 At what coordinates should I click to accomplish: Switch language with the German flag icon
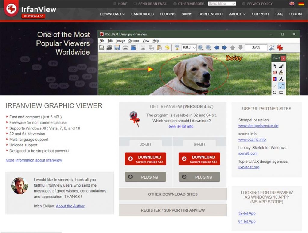[x=301, y=4]
